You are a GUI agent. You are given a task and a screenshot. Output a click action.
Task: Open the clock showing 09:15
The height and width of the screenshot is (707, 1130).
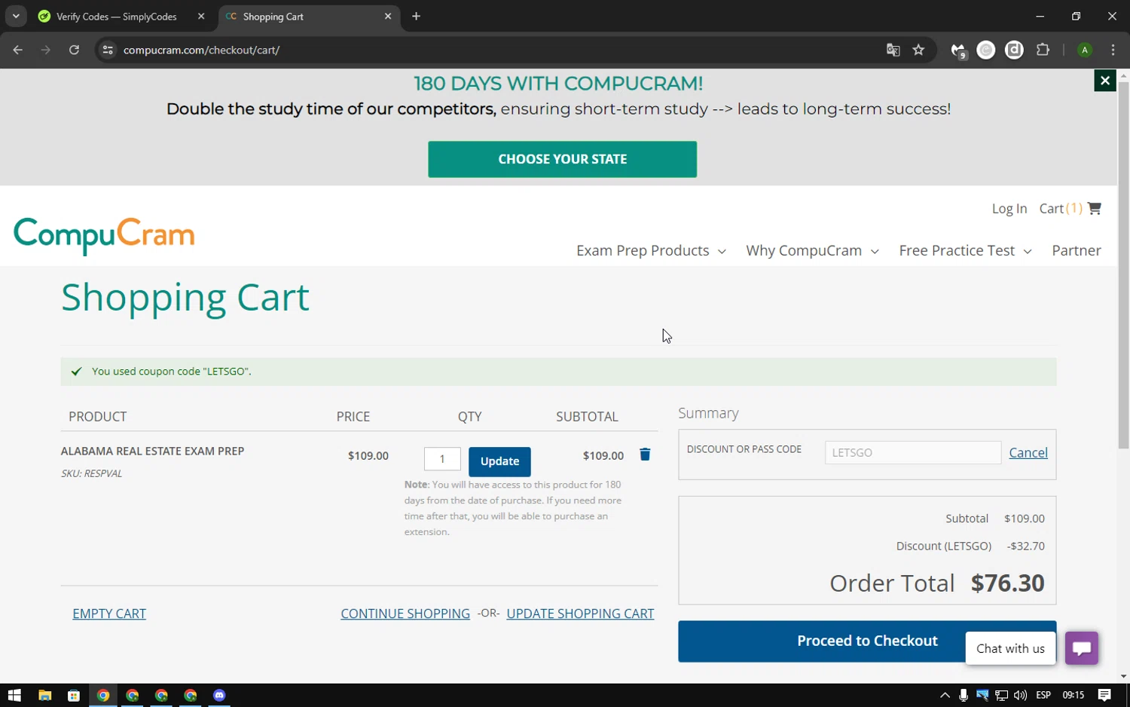[x=1073, y=695]
